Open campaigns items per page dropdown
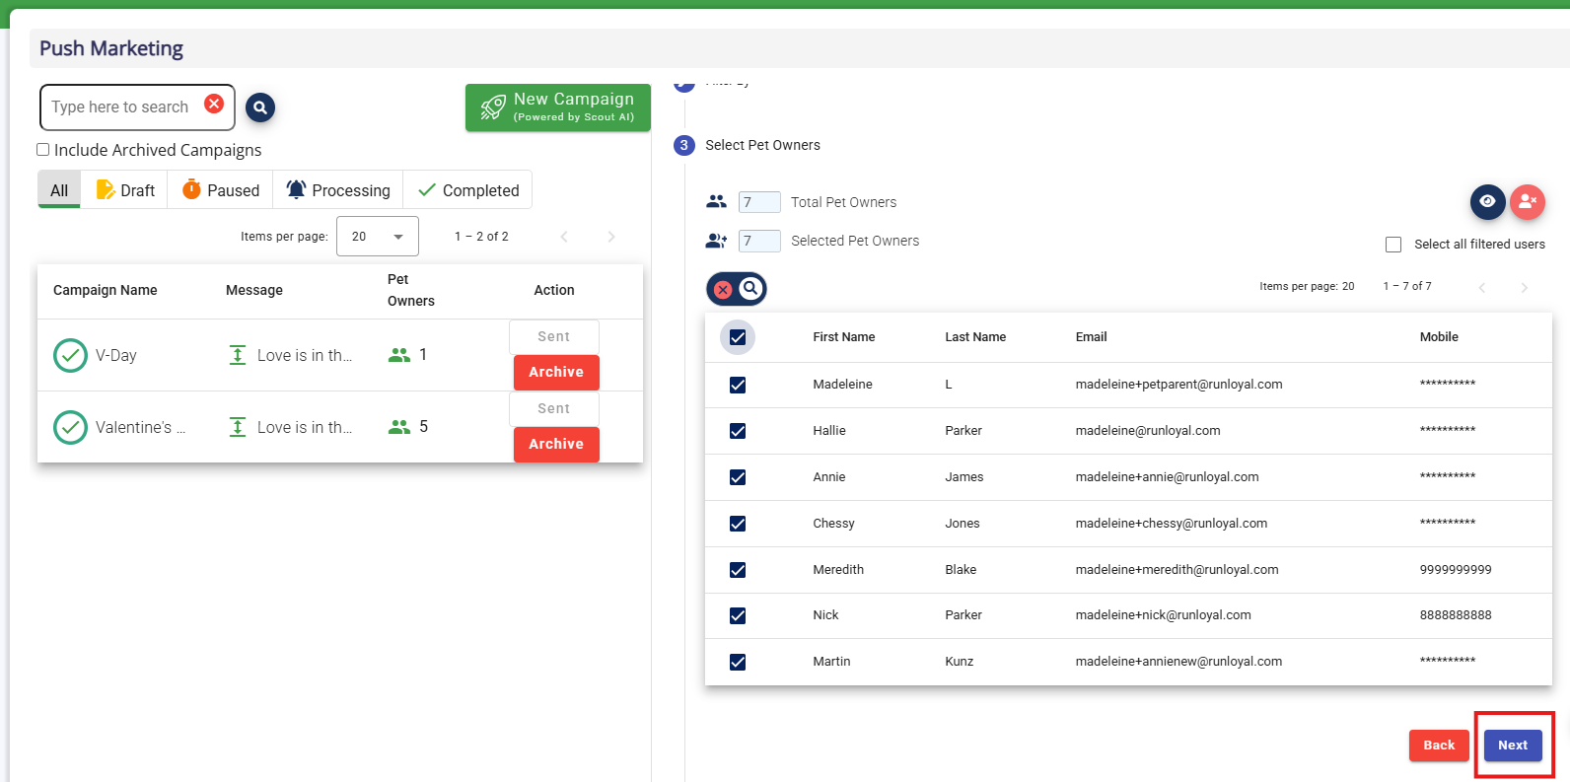Image resolution: width=1570 pixels, height=782 pixels. [378, 237]
